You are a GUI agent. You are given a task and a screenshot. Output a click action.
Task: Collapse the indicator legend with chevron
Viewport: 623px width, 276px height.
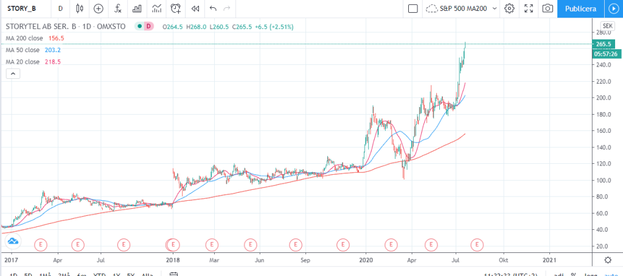tap(13, 73)
